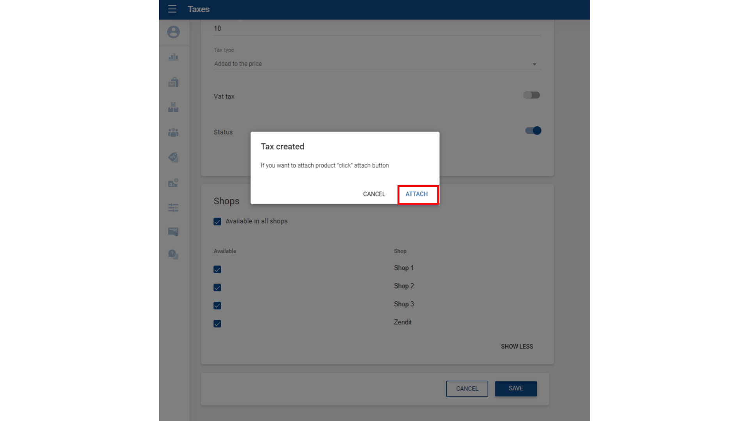Click the Available column header
Image resolution: width=749 pixels, height=421 pixels.
[225, 251]
